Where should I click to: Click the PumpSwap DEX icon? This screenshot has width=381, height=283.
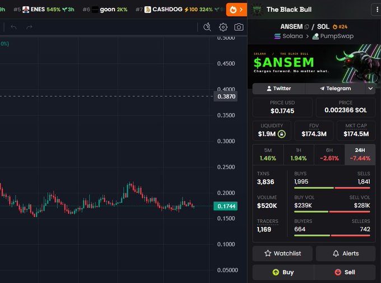(x=315, y=36)
